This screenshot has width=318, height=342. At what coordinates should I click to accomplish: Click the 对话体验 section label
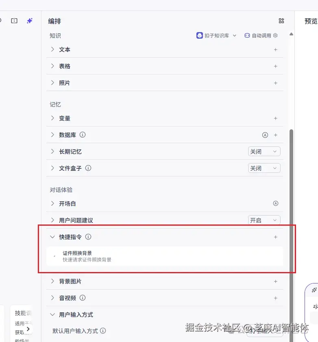pyautogui.click(x=61, y=190)
